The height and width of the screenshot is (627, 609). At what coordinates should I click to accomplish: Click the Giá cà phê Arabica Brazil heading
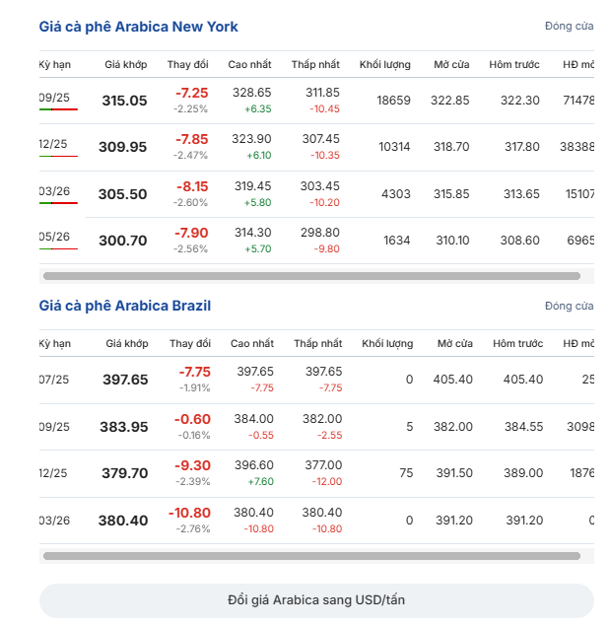(125, 306)
